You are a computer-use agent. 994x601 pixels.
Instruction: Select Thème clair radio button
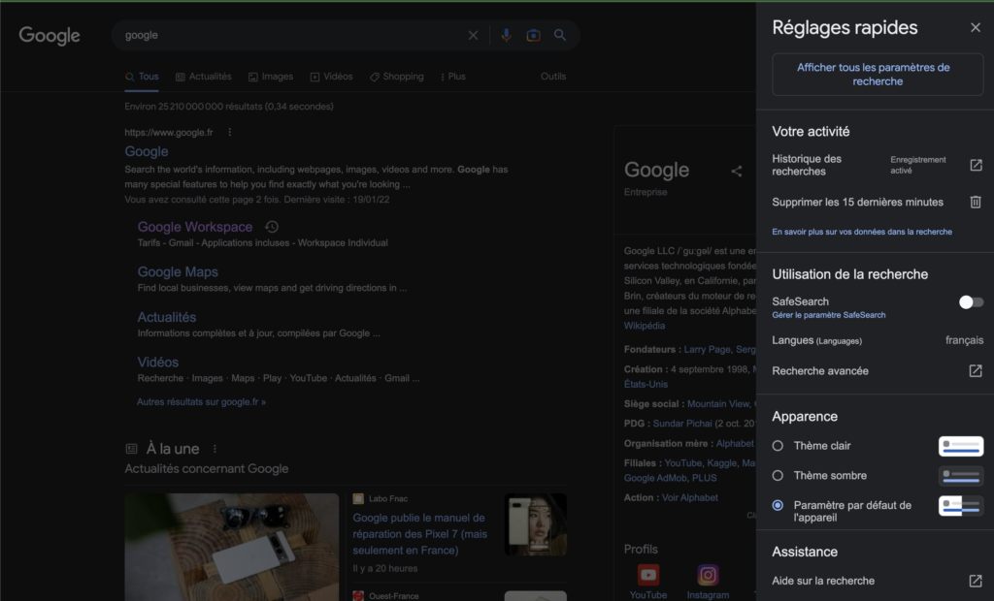(778, 446)
